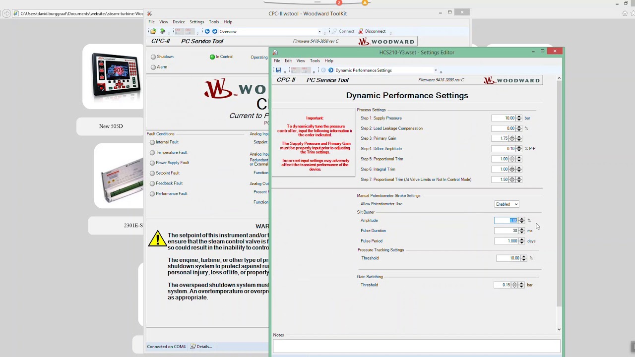Open ToolKit Settings menu
The width and height of the screenshot is (635, 357).
pyautogui.click(x=196, y=22)
